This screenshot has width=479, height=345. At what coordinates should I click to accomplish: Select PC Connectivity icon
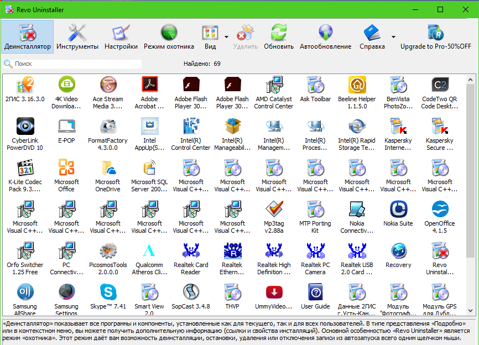pyautogui.click(x=66, y=250)
